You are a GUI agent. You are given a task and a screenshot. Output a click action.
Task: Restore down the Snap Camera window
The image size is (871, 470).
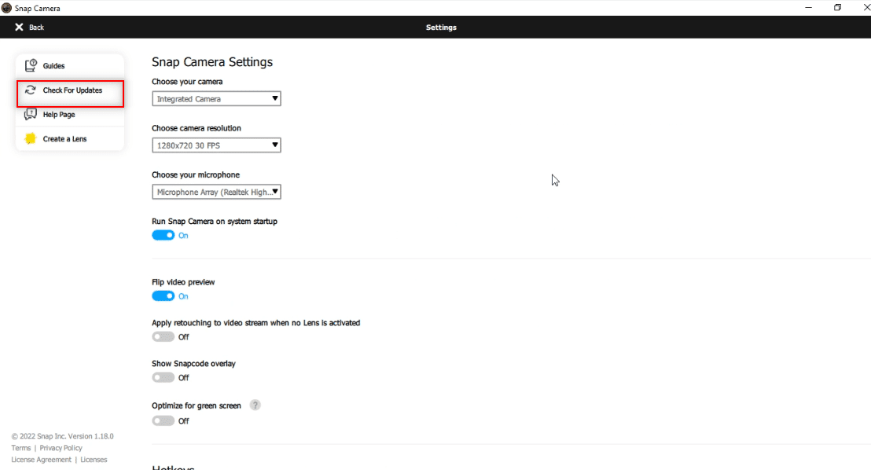coord(837,8)
